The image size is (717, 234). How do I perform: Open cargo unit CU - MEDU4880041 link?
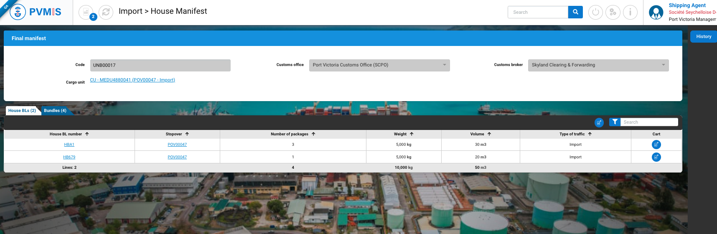tap(132, 80)
